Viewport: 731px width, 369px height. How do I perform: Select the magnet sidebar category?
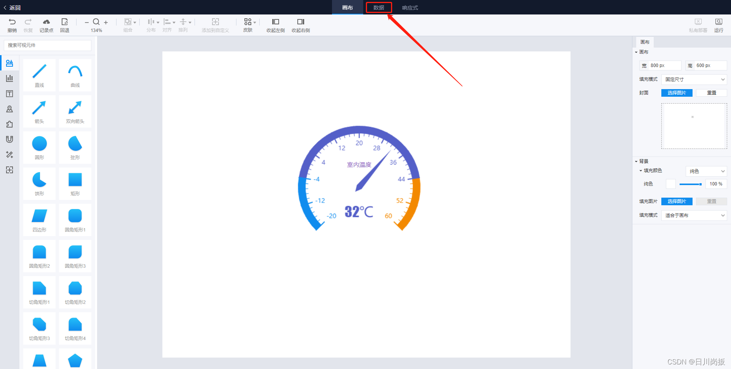tap(10, 139)
